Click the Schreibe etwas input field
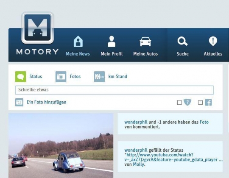229x178 pixels. pyautogui.click(x=114, y=90)
